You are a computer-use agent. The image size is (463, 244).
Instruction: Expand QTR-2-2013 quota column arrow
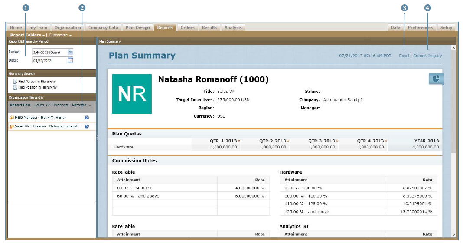288,141
